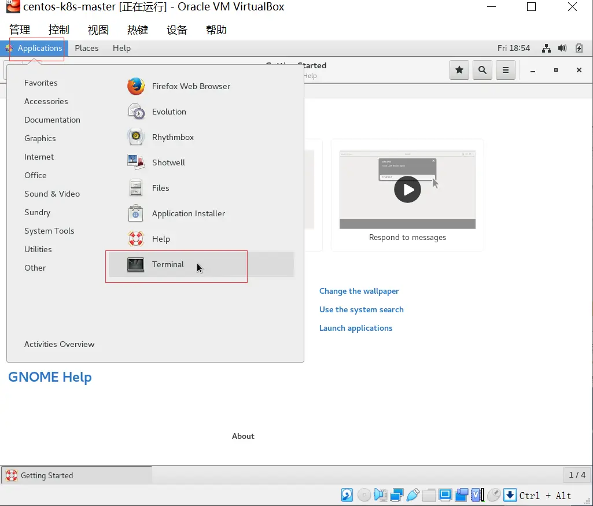Click the Getting Started taskbar button
Viewport: 593px width, 506px height.
pos(77,475)
